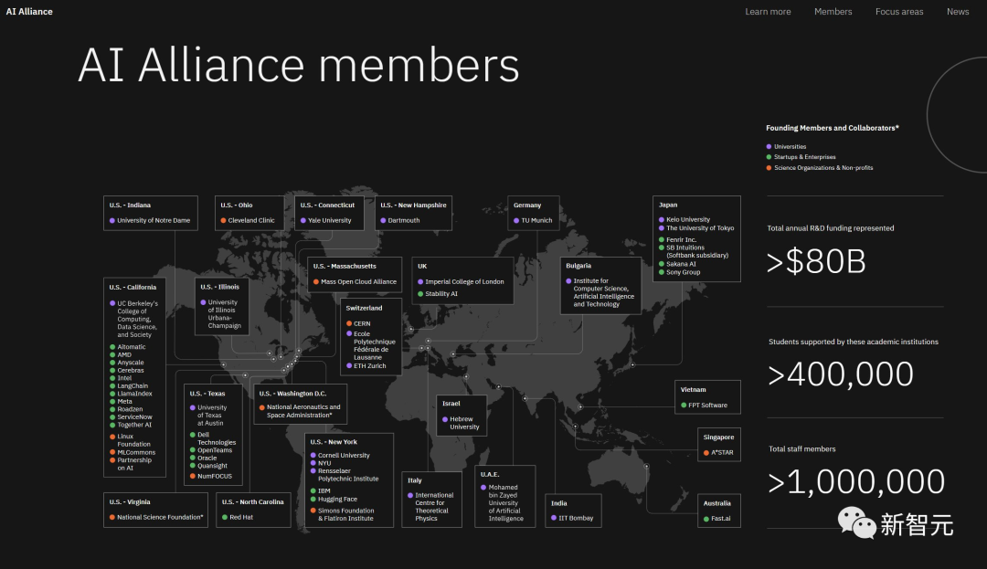Select IBM entry under New York
The image size is (987, 569).
321,491
